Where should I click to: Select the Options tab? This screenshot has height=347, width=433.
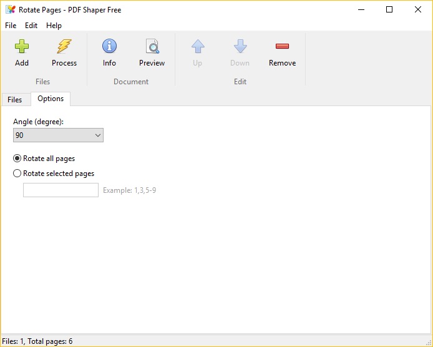(51, 99)
